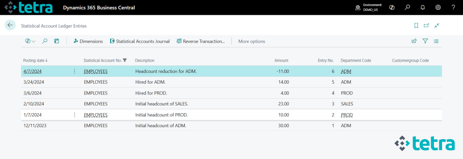Sort by Posting date column header
This screenshot has height=159, width=463.
35,60
